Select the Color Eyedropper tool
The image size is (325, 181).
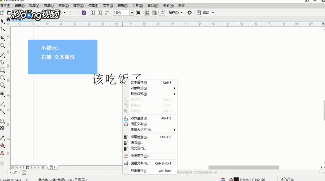(3, 138)
